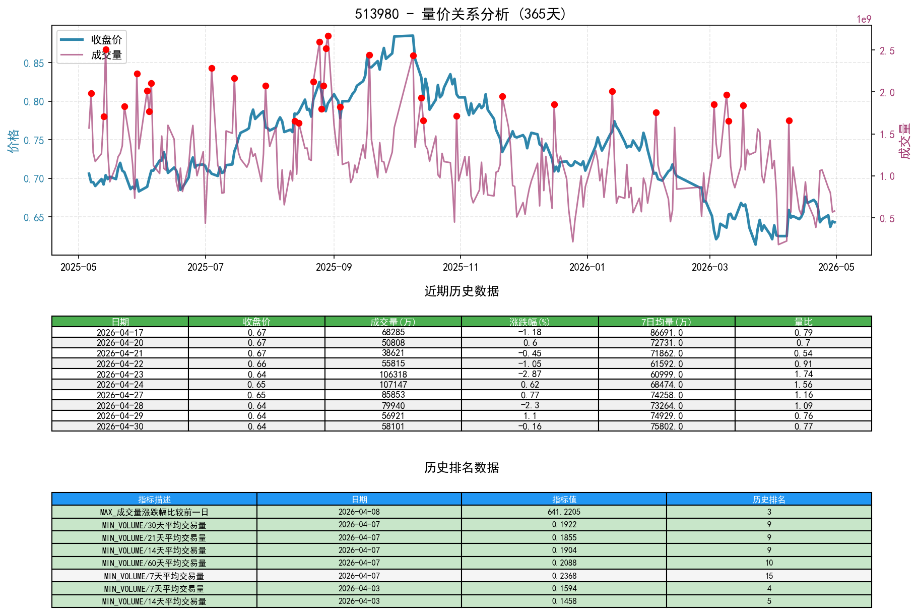Viewport: 918px width, 615px height.
Task: Click 'MIN_VOLUME/30天平均交易量' indicator cell
Action: click(154, 525)
